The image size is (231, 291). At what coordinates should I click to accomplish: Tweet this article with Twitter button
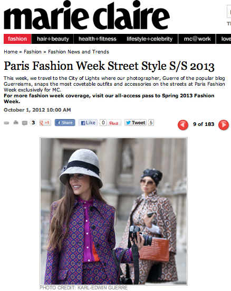click(136, 123)
